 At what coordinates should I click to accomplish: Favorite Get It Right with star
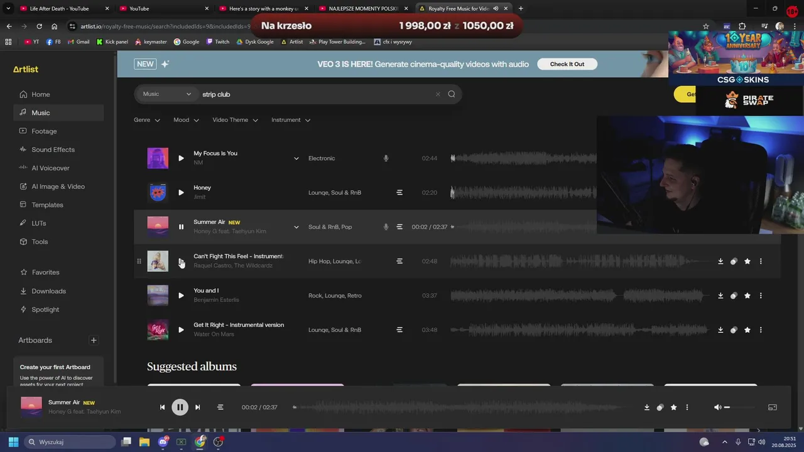pyautogui.click(x=747, y=330)
